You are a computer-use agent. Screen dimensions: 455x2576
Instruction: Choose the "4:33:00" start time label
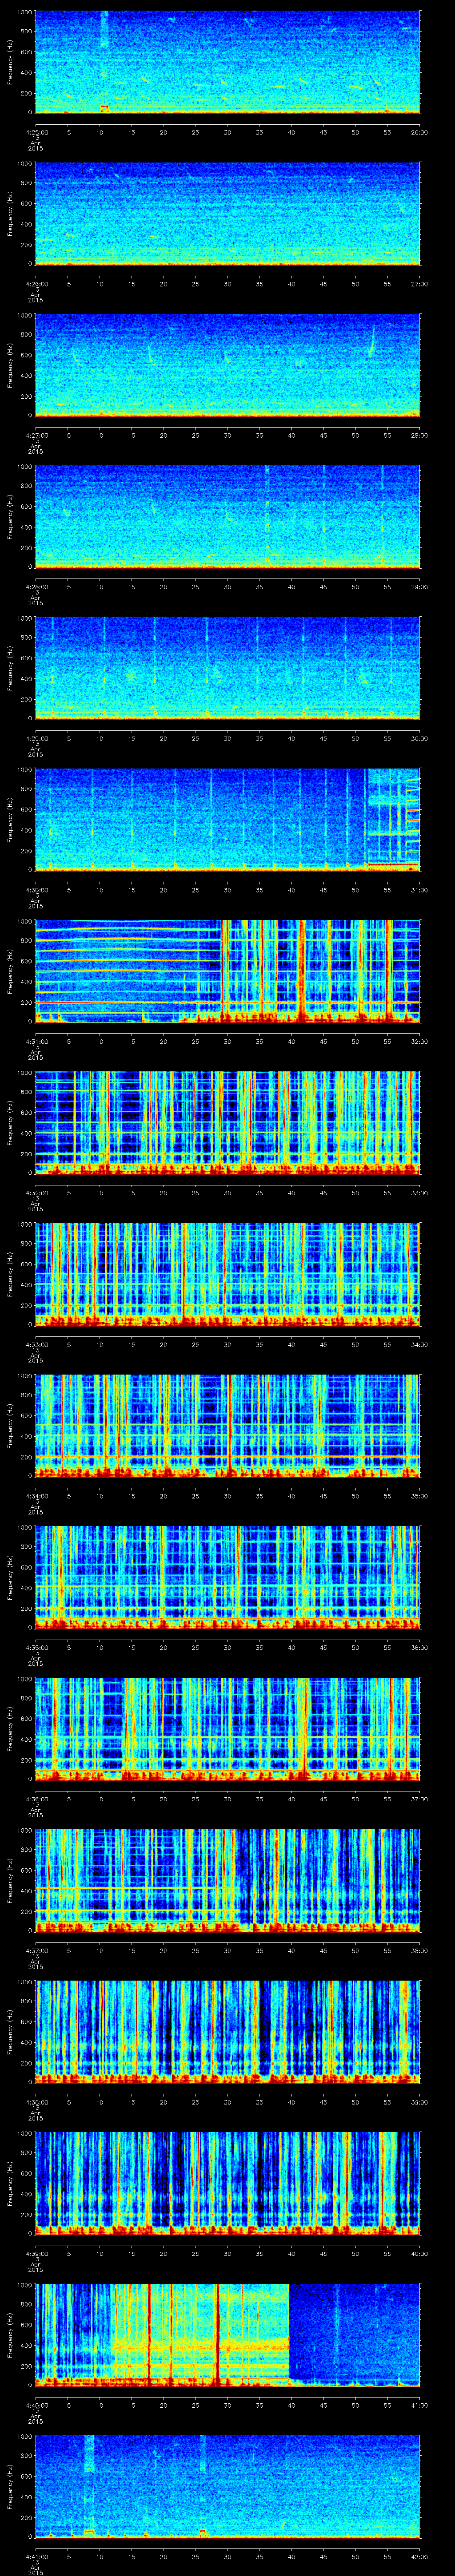tap(36, 1343)
